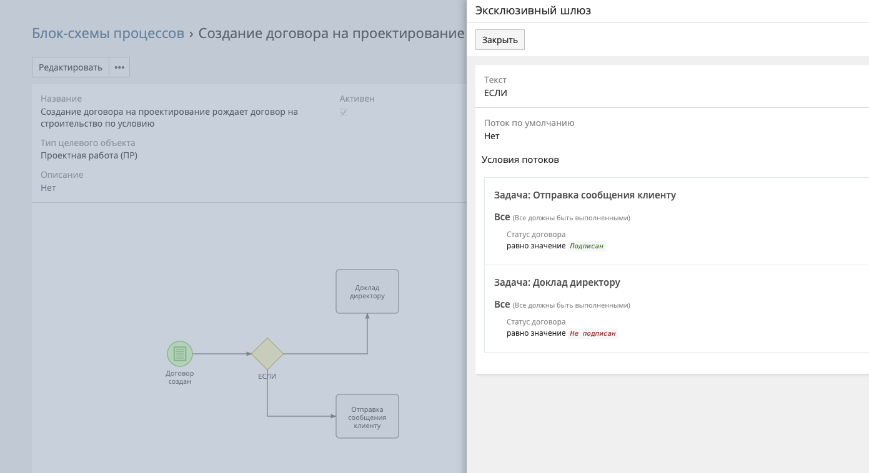Click the "Задача: Отправка сообщения клиенту" condition heading
Viewport: 869px width, 473px height.
coord(585,195)
